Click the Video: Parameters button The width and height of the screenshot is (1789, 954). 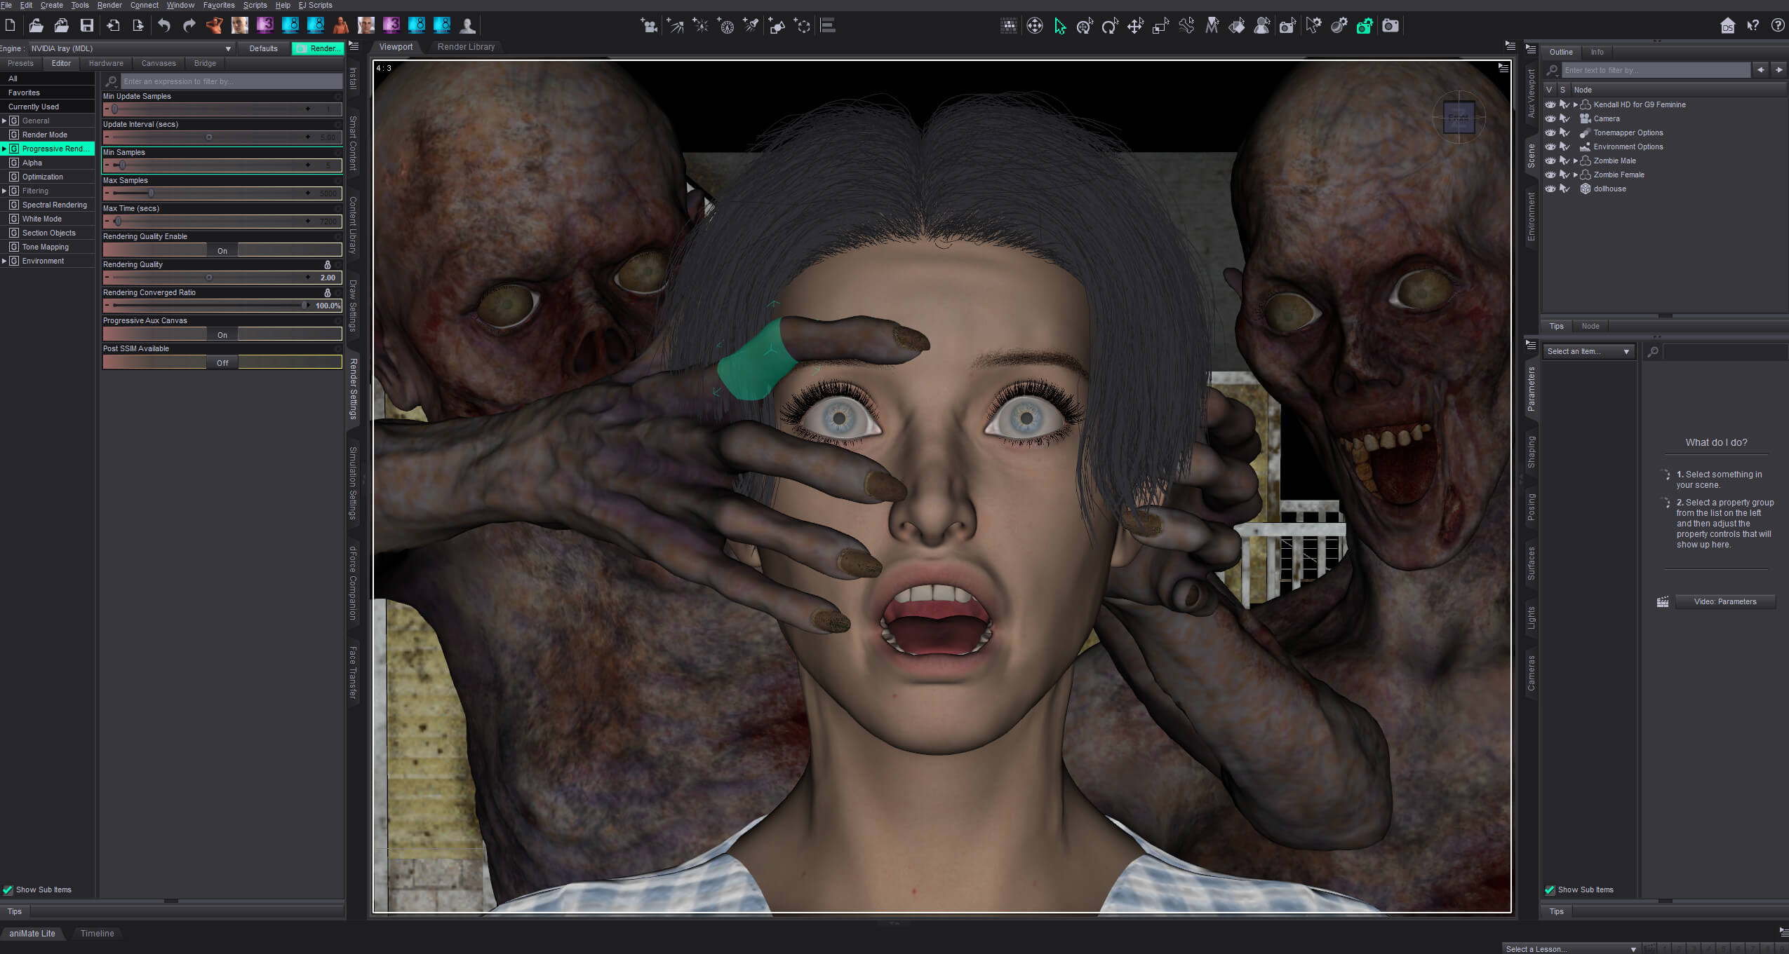pos(1724,601)
